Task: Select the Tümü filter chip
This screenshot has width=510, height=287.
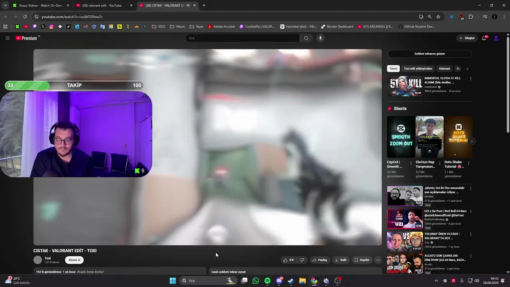Action: point(393,69)
